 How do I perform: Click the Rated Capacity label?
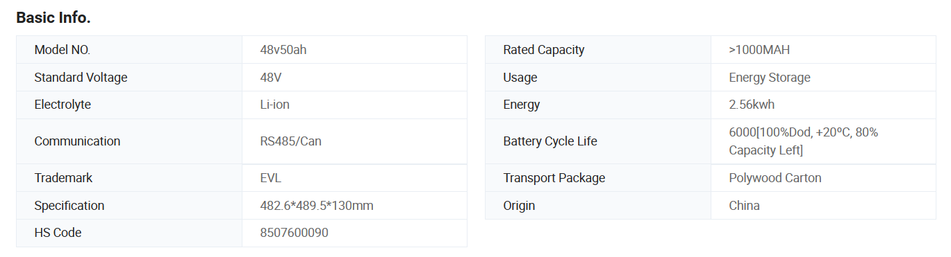coord(544,50)
